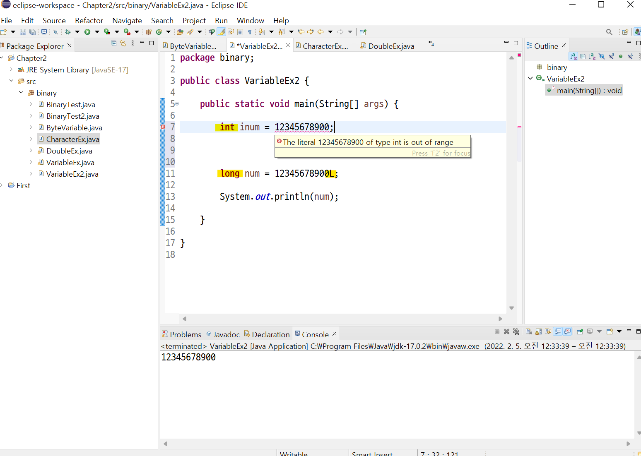Toggle Pin Console icon

click(x=580, y=331)
